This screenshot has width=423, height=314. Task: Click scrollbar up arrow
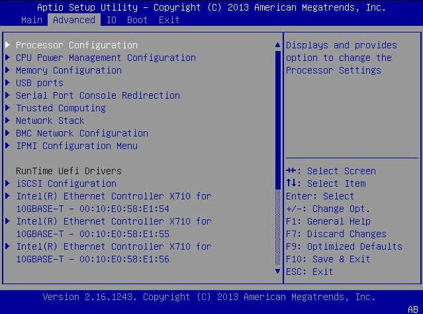coord(277,45)
